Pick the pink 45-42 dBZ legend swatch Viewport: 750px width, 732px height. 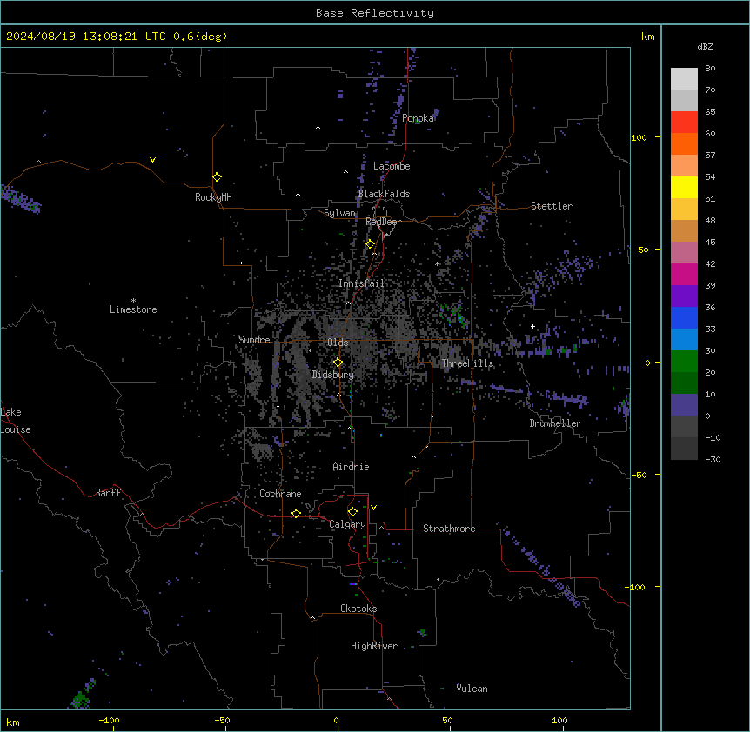click(684, 253)
